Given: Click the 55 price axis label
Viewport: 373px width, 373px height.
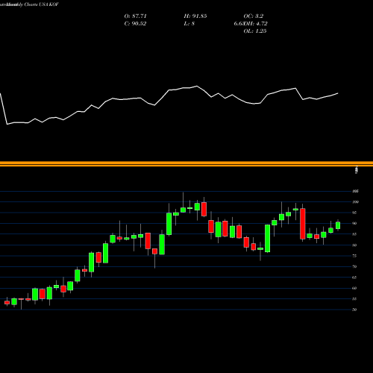Looking at the screenshot, I should 354,298.
